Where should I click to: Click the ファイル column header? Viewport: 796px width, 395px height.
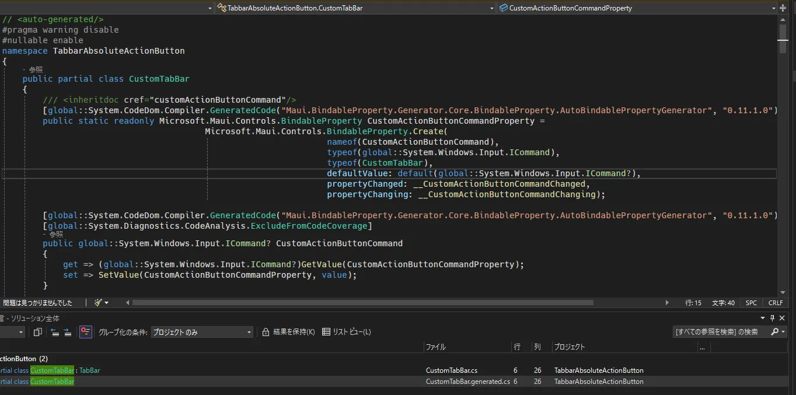[x=467, y=347]
